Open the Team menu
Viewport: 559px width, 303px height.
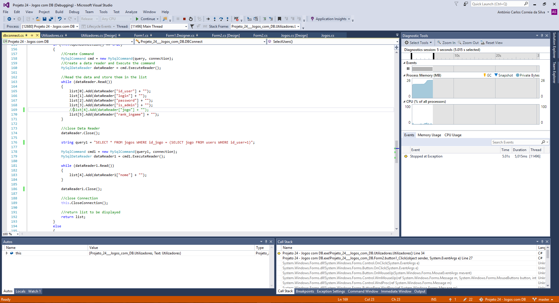click(x=89, y=12)
